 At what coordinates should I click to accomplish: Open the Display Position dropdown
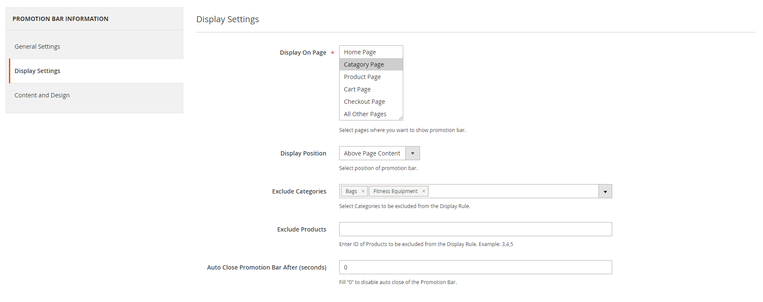click(379, 153)
